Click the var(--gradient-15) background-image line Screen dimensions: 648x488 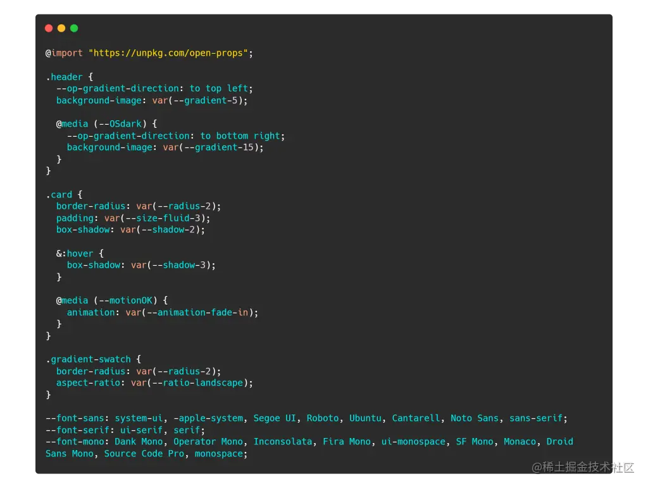pyautogui.click(x=165, y=147)
